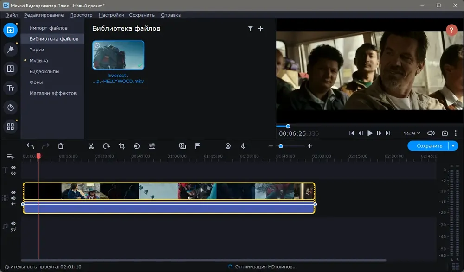Open the arrow next to Сохранить

tap(453, 146)
